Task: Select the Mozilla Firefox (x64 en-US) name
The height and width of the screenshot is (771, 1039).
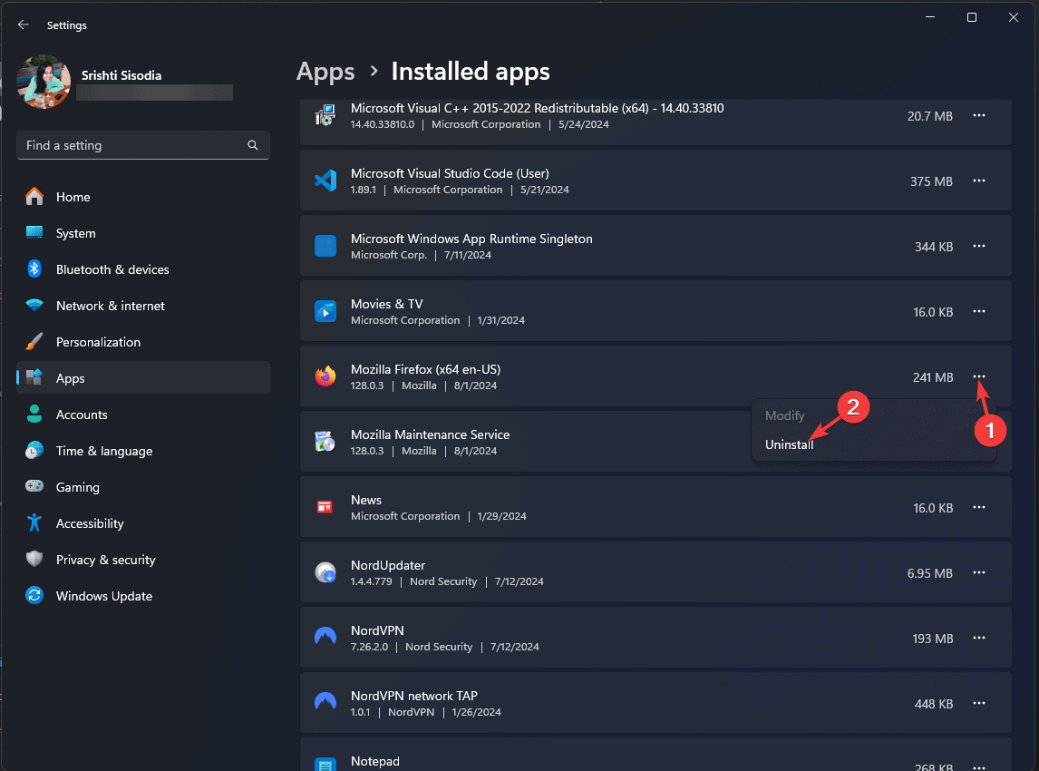Action: tap(425, 369)
